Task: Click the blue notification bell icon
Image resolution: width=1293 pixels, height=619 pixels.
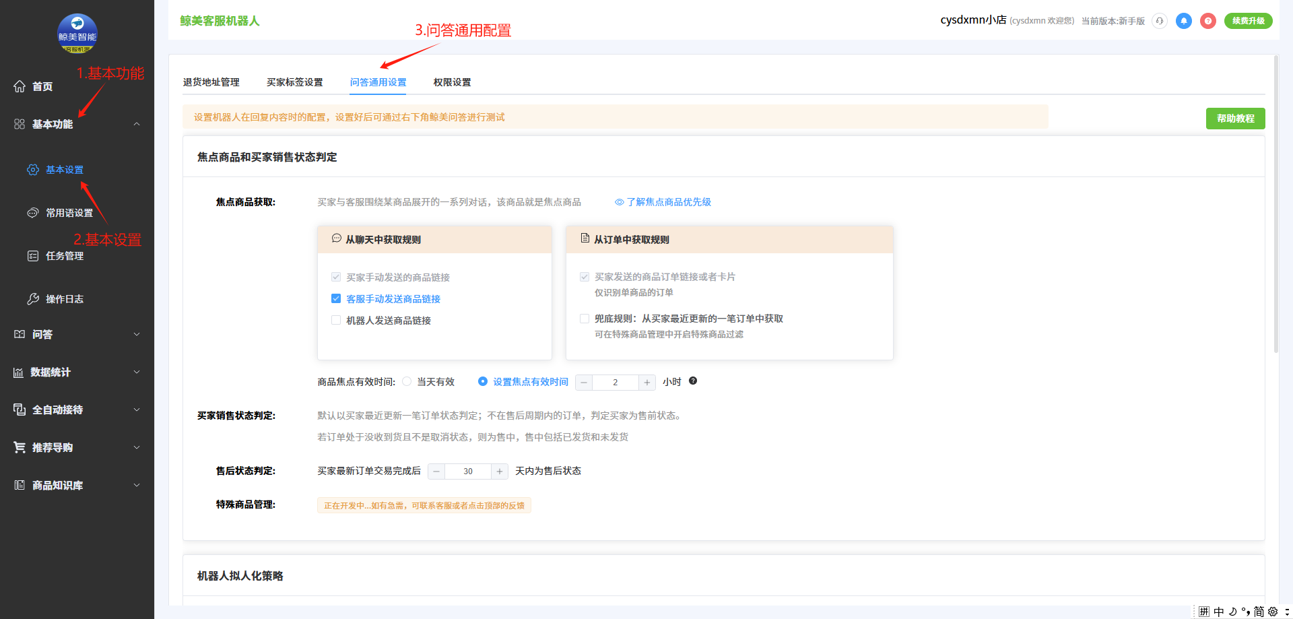Action: (1183, 21)
